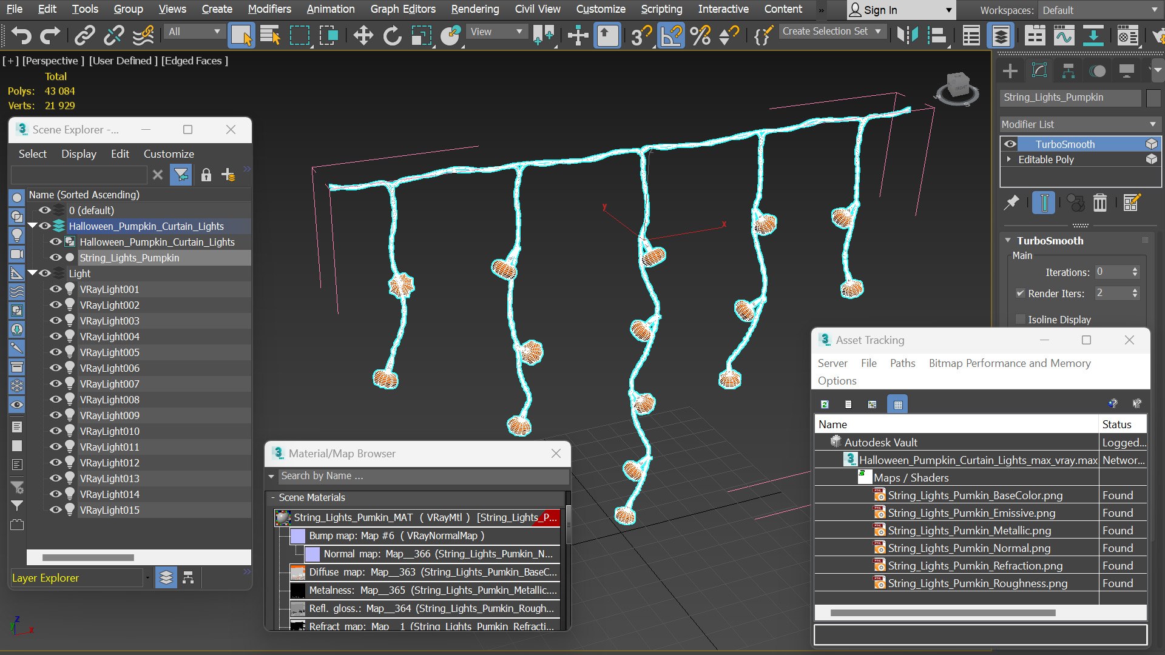
Task: Open Paths menu in Asset Tracking
Action: pos(902,363)
